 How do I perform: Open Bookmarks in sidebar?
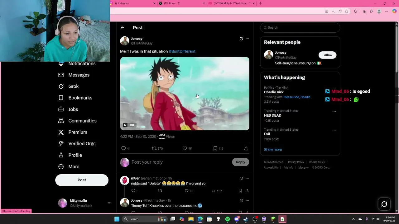(x=75, y=98)
